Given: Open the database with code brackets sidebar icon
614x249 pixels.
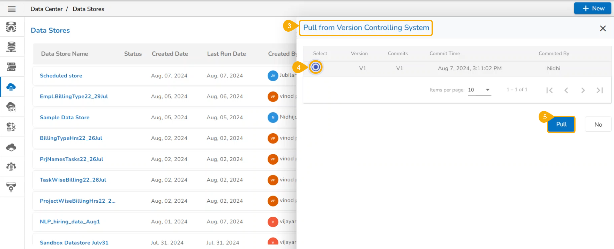Looking at the screenshot, I should pos(11,107).
